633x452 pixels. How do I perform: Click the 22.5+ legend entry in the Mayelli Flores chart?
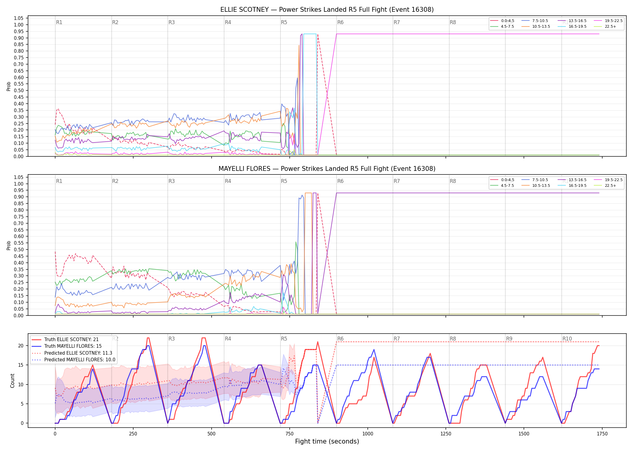tap(605, 186)
